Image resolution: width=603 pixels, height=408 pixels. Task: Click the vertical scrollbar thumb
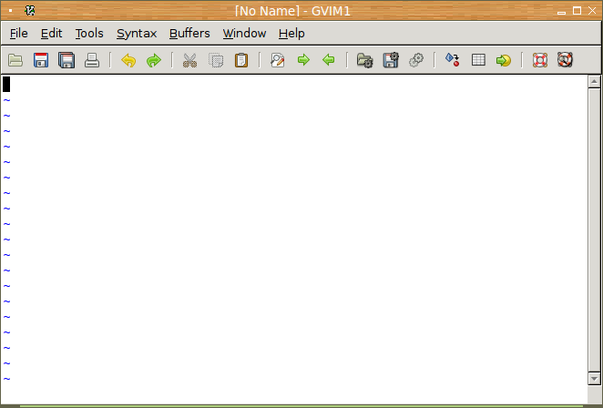pos(594,230)
